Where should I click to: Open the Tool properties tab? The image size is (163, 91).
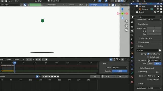click(132, 22)
